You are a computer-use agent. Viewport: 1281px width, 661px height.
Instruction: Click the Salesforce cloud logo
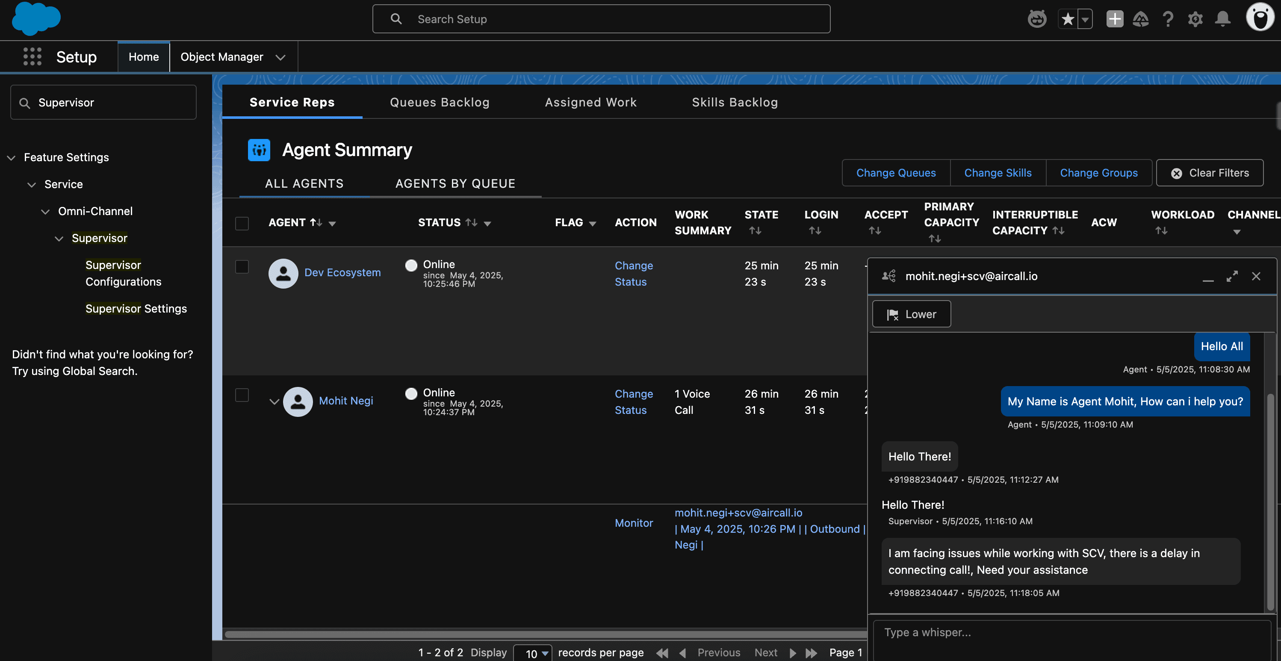pos(36,19)
